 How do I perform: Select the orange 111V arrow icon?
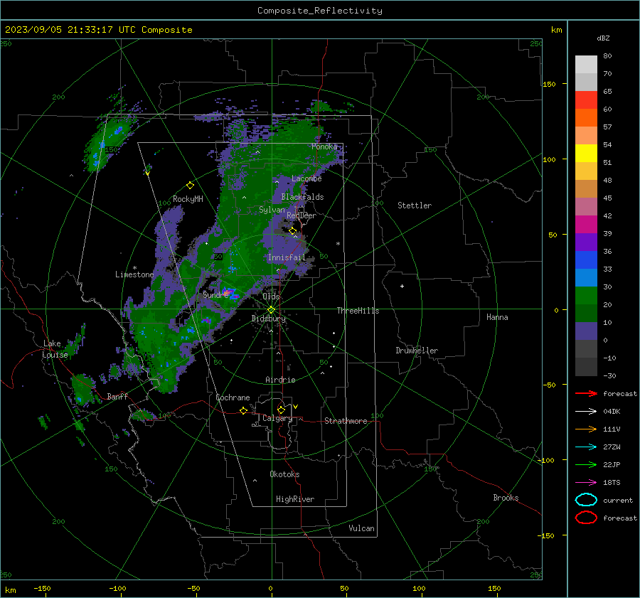(x=586, y=429)
